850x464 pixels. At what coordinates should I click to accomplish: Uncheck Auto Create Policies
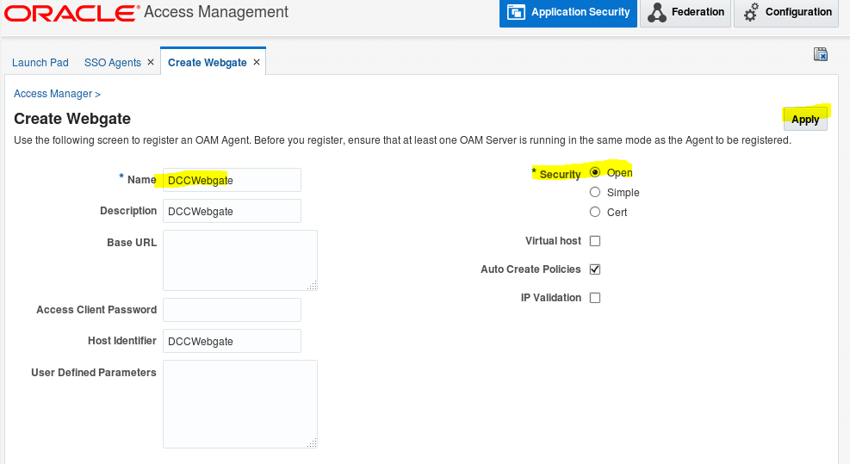pyautogui.click(x=595, y=269)
